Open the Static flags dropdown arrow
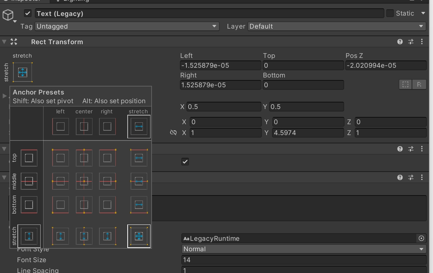The image size is (433, 273). coord(423,13)
